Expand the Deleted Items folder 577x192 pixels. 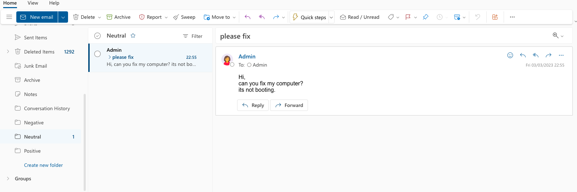8,52
